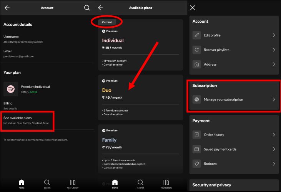Click the Address label
Screen dimensions: 281x192
coord(210,64)
